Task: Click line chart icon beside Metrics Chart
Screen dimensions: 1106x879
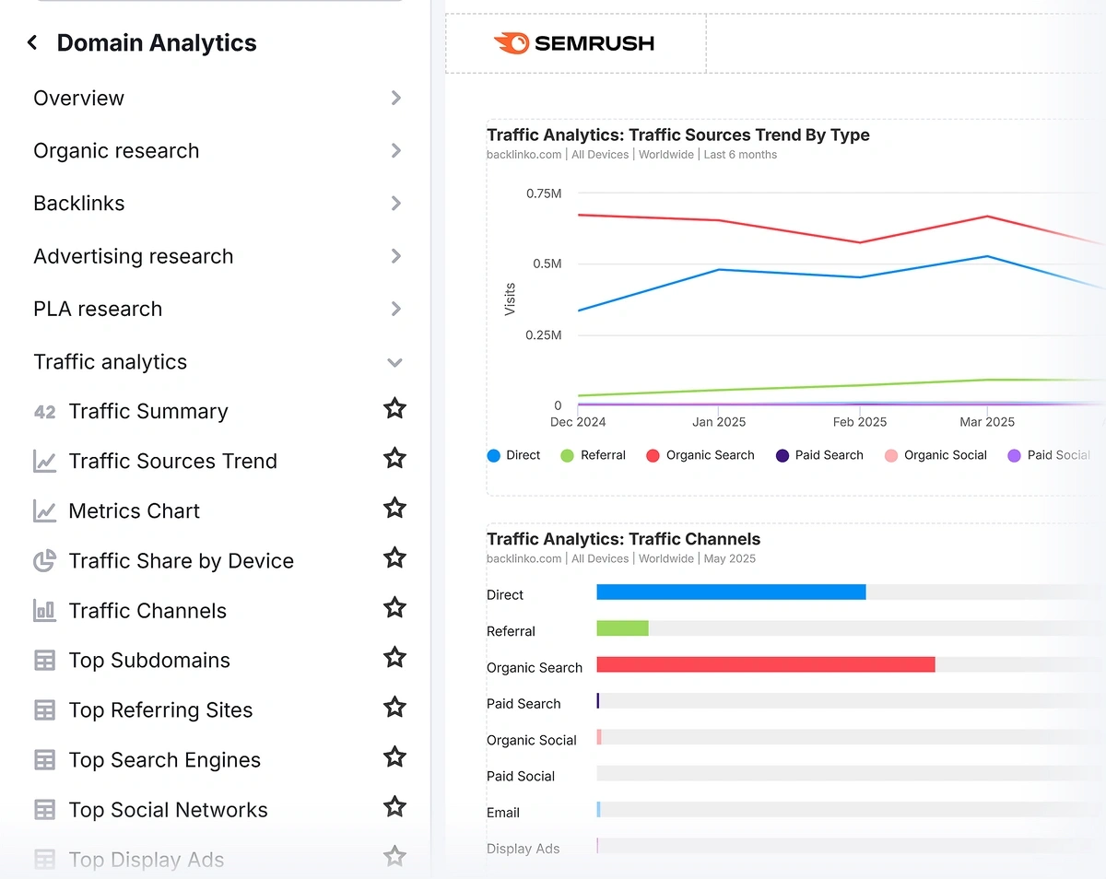Action: 44,511
